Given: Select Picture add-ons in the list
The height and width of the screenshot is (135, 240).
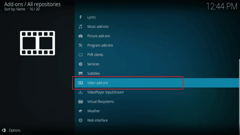Looking at the screenshot, I should pos(157,36).
